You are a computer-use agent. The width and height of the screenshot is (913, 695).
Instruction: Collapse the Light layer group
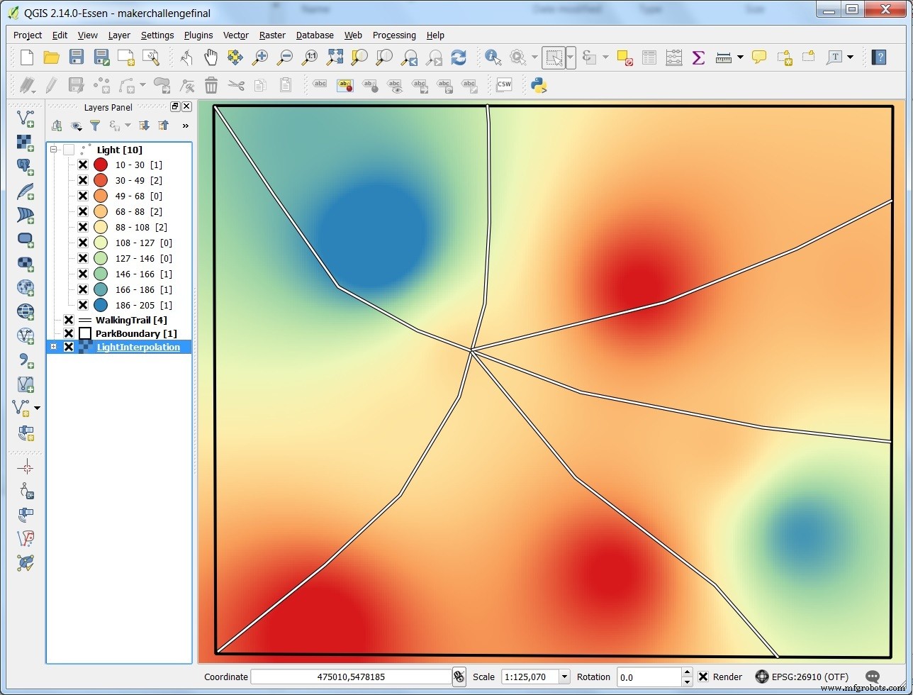click(53, 150)
